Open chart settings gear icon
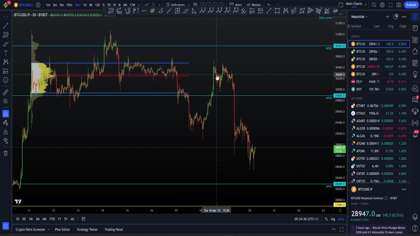Viewport: 420px width, 236px height. (x=382, y=5)
